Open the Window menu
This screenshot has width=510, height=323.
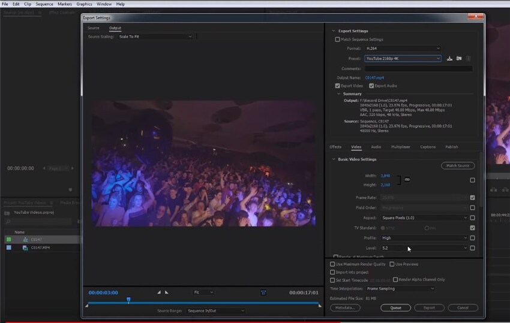point(104,4)
